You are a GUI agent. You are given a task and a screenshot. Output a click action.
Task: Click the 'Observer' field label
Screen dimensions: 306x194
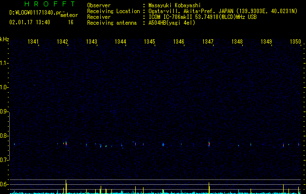99,5
